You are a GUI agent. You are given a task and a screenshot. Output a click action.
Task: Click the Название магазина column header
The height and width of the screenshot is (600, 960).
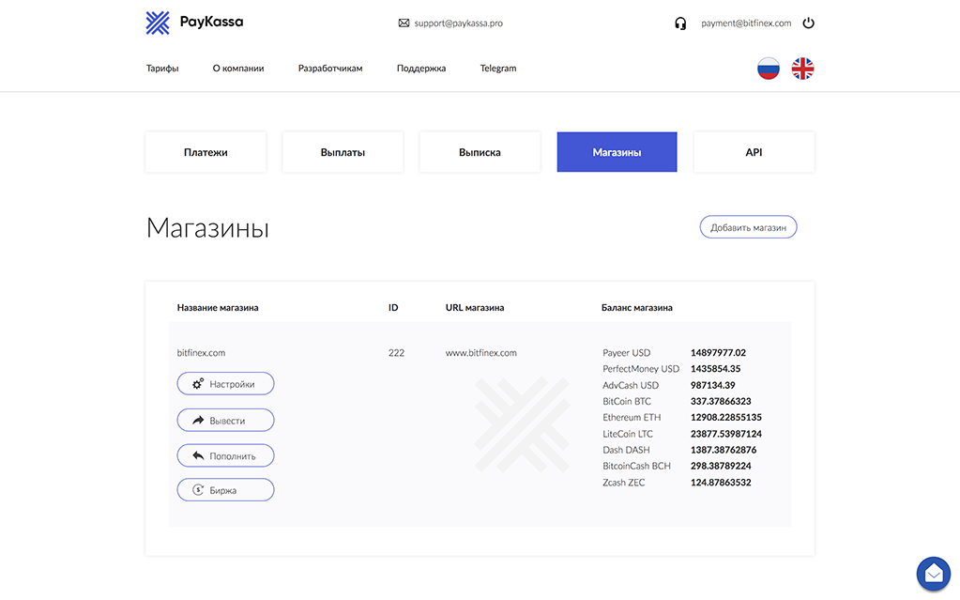(218, 308)
